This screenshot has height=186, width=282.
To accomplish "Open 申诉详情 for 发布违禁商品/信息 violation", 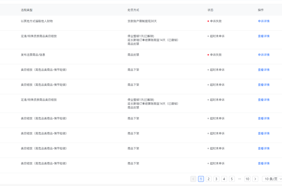I will 263,55.
